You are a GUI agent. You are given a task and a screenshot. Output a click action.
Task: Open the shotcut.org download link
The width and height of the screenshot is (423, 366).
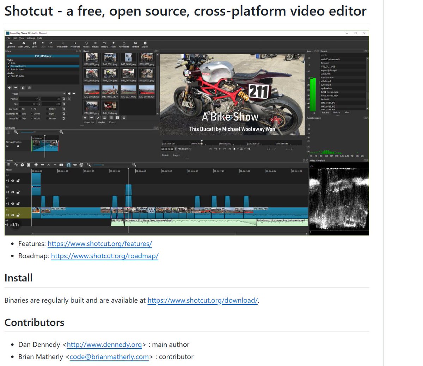[x=203, y=300]
